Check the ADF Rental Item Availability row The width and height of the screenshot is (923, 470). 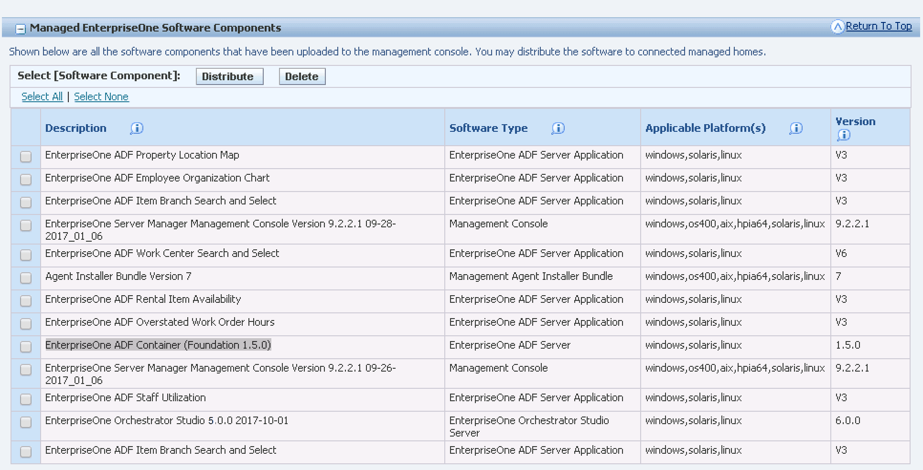(x=26, y=301)
